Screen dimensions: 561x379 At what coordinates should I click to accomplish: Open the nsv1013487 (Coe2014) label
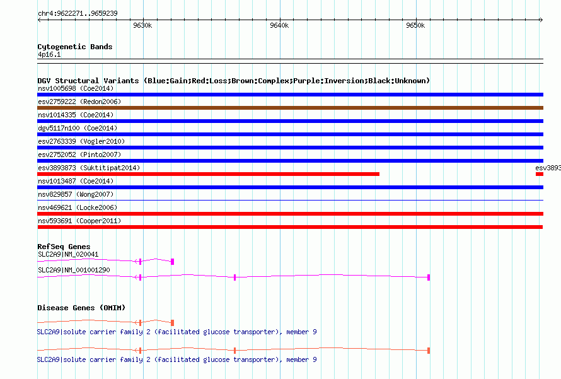click(76, 181)
